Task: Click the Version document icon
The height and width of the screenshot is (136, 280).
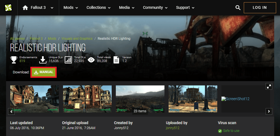Action: click(116, 60)
